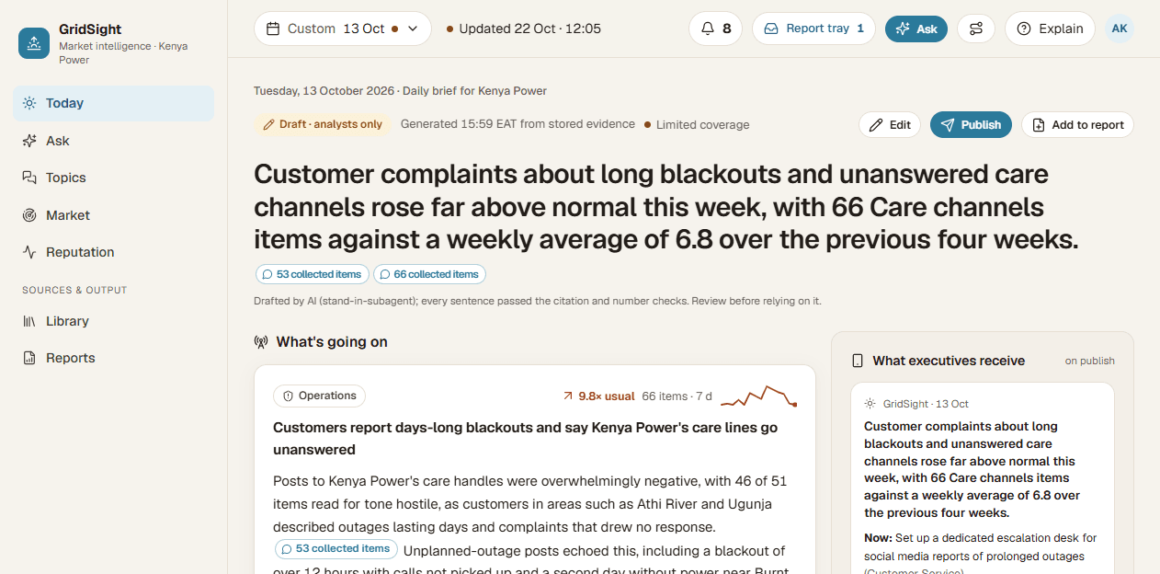Click the phone icon by What executives receive
The image size is (1160, 574).
click(858, 361)
